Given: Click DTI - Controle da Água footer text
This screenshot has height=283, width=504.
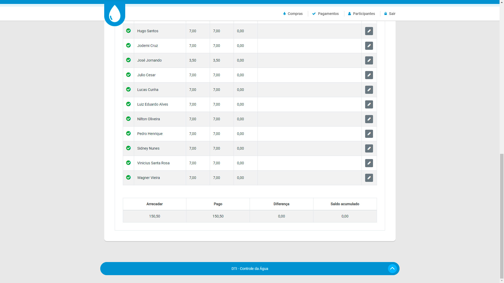Looking at the screenshot, I should point(250,269).
